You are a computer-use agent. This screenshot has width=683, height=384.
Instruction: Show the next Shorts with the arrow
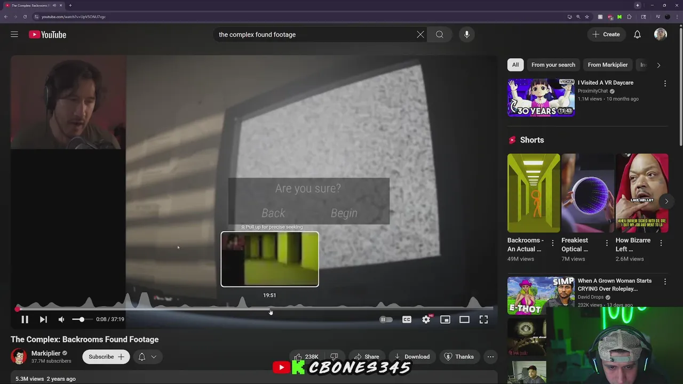[x=666, y=201]
